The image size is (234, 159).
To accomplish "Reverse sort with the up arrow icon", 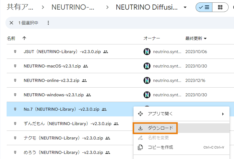I will (24, 38).
